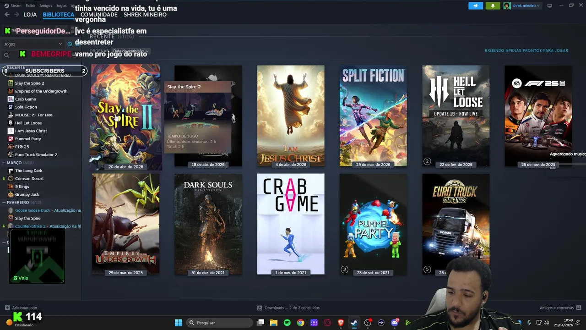Toggle 'Exibindo apenas prontos para jogar' filter
Screen dimensions: 586x330
pyautogui.click(x=526, y=50)
